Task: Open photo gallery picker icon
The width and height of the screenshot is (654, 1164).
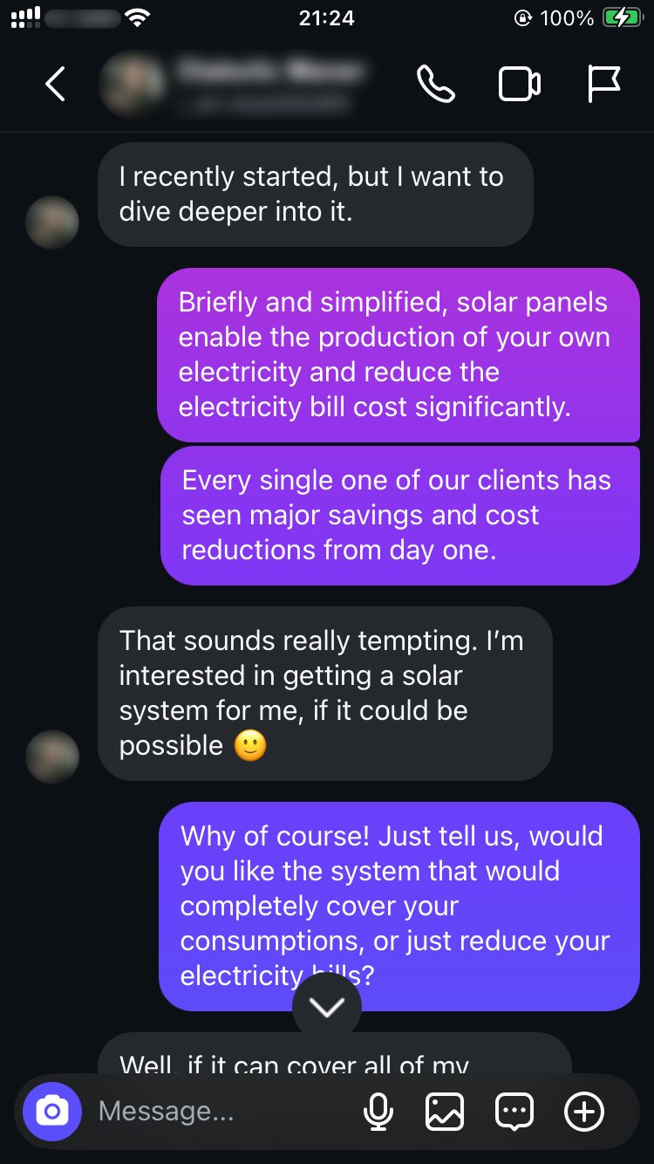Action: pos(444,1111)
